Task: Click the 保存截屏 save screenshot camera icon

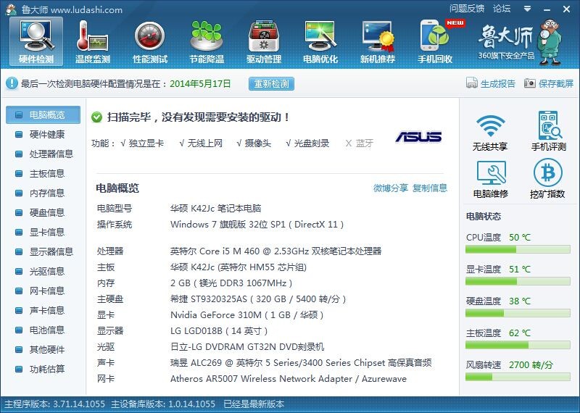Action: point(529,83)
